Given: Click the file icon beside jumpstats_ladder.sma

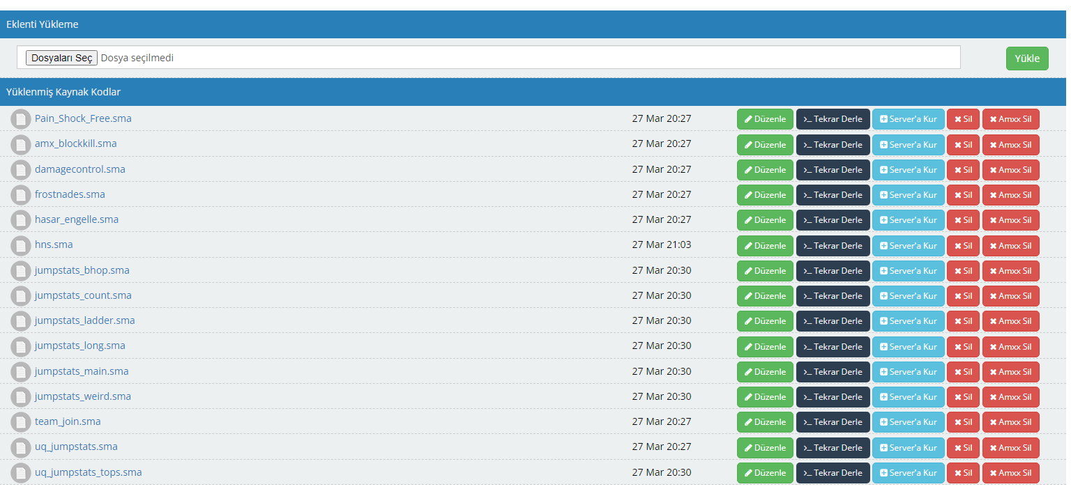Looking at the screenshot, I should [21, 320].
